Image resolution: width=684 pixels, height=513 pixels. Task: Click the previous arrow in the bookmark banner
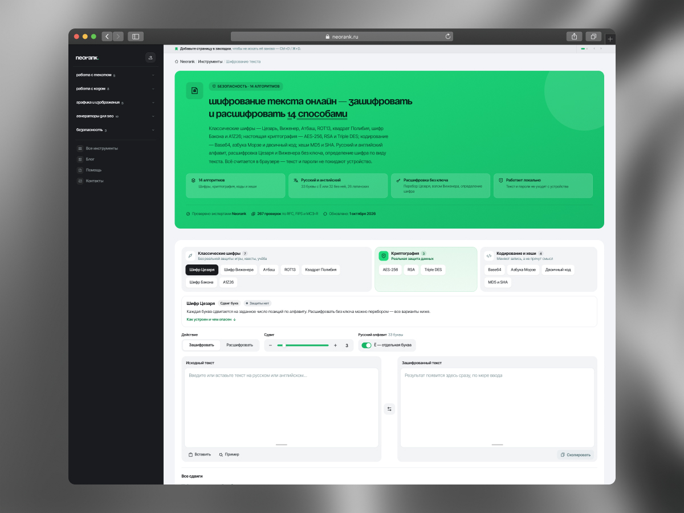click(x=594, y=48)
